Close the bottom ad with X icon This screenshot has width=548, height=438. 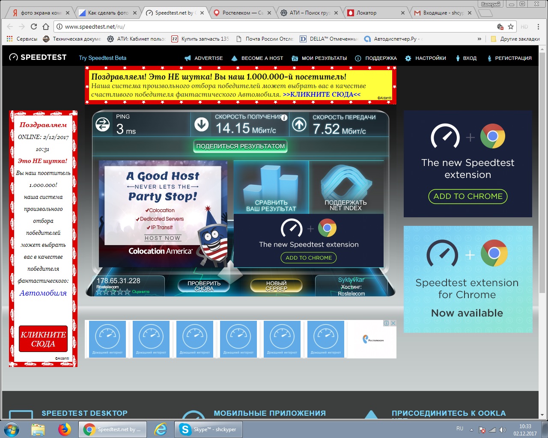click(393, 323)
